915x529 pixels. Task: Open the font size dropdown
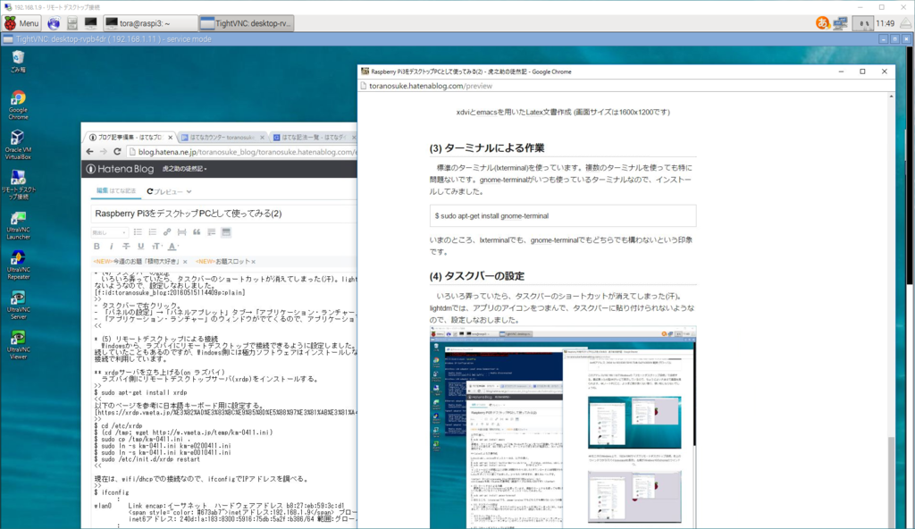tap(156, 247)
